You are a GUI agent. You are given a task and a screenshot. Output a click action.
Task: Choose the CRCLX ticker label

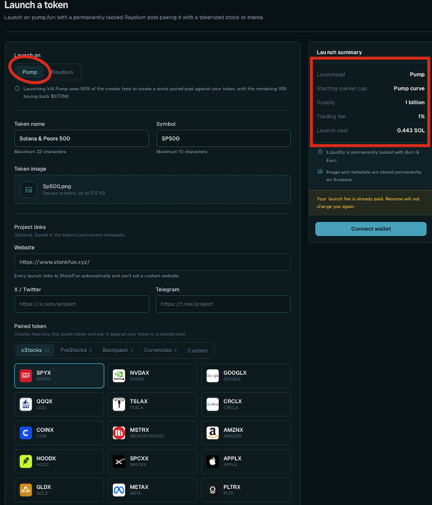pos(233,401)
